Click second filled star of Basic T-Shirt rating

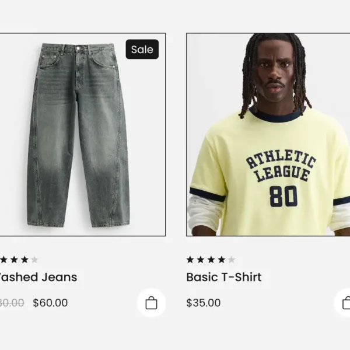(201, 260)
